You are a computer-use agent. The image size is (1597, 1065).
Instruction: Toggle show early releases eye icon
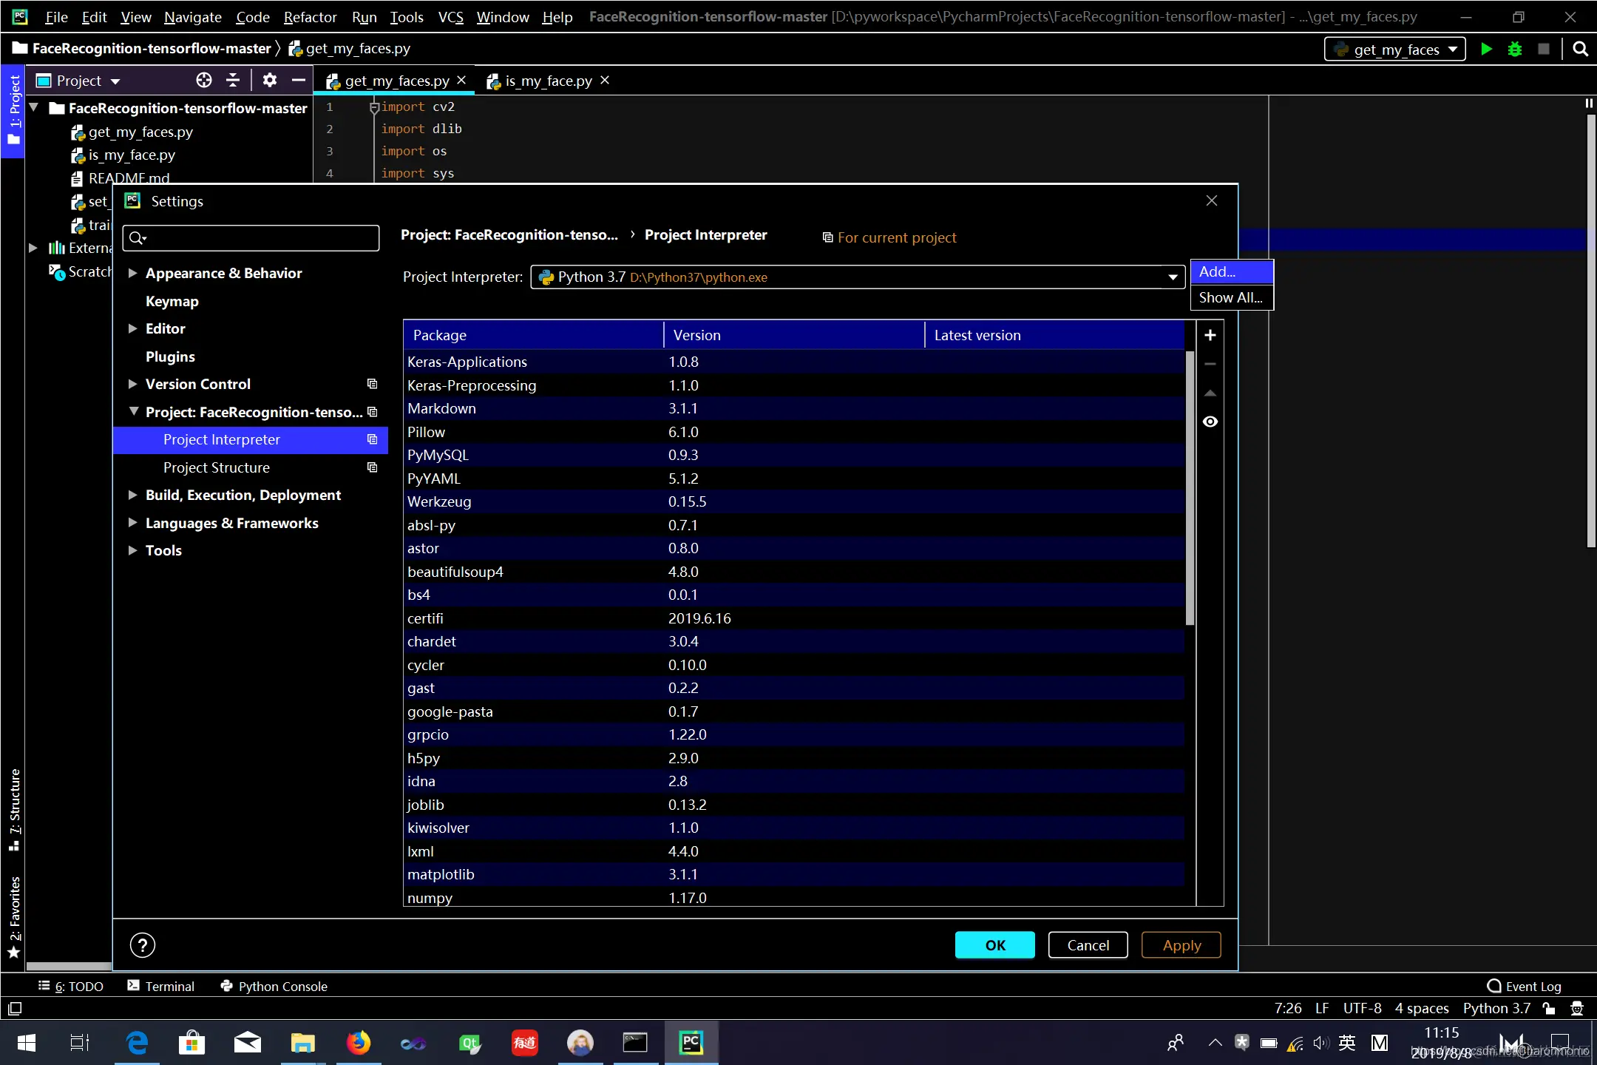[x=1210, y=422]
